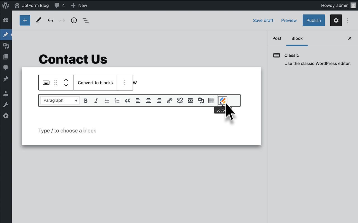This screenshot has width=358, height=223.
Task: Insert a bulleted list
Action: tap(107, 101)
